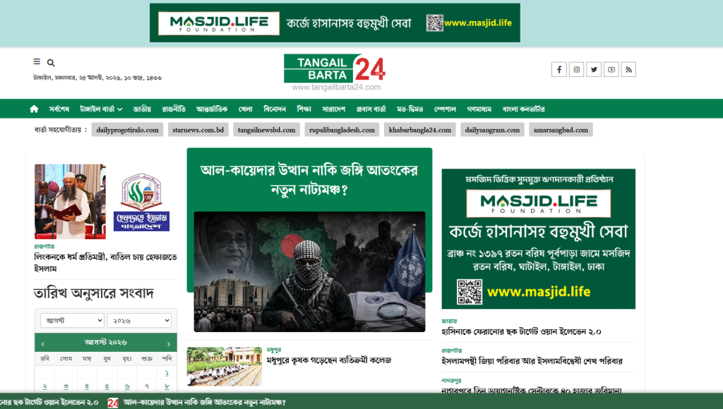Select calendar date ৪
723x409 pixels.
click(87, 386)
